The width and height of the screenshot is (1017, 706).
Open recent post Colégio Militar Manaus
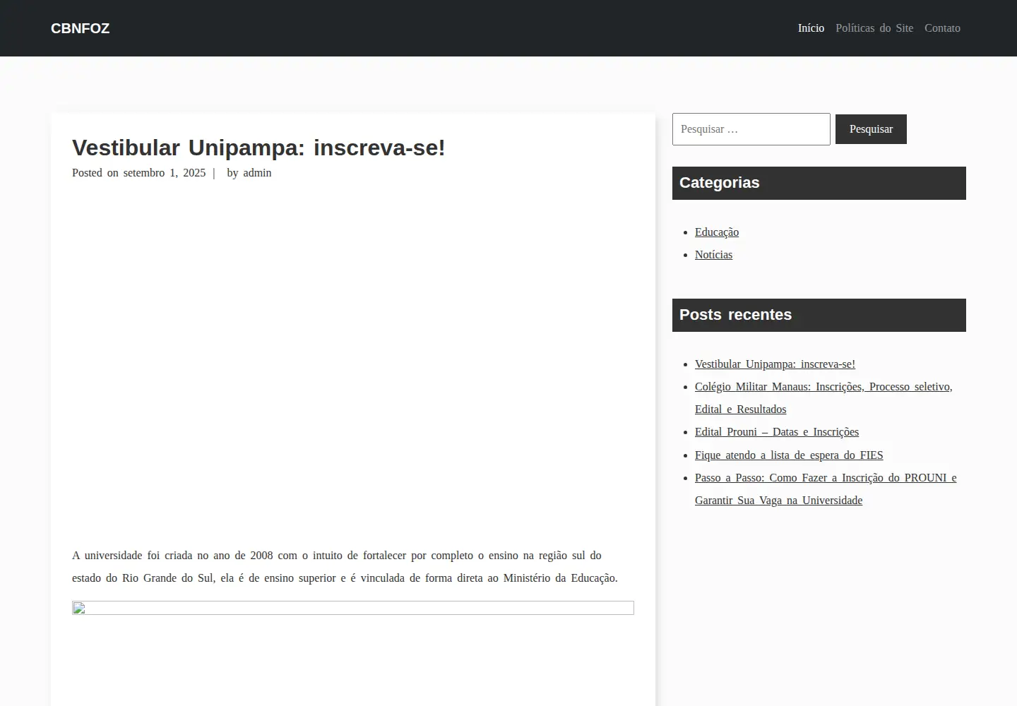tap(823, 398)
